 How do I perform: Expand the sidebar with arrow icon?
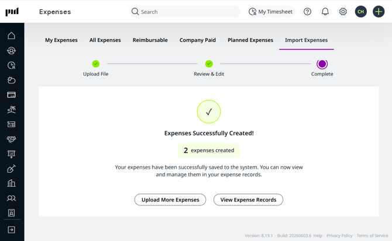pos(11,230)
